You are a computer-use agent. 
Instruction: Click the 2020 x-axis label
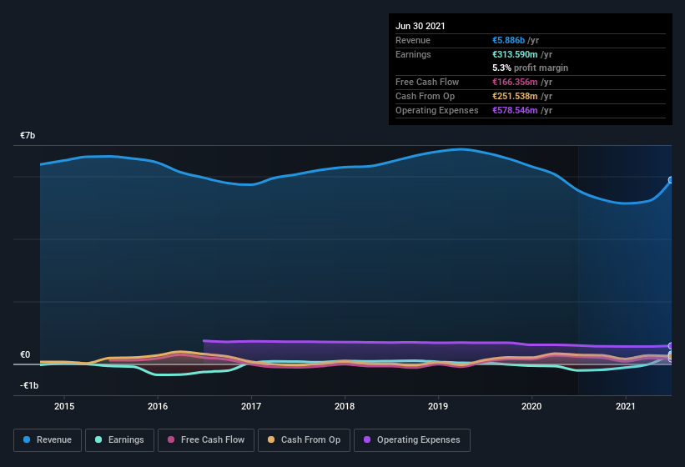[x=531, y=406]
